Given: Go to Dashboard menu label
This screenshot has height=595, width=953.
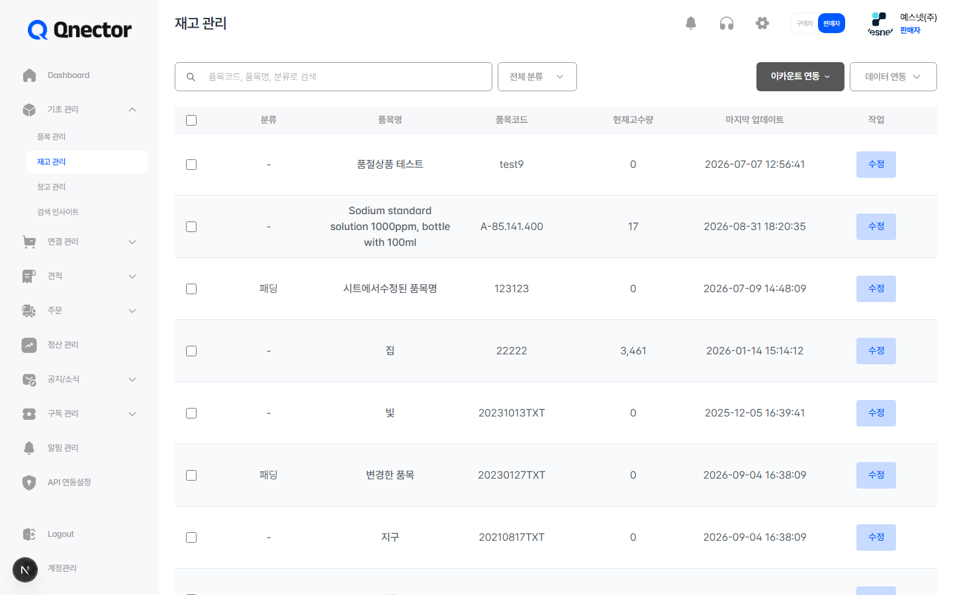Looking at the screenshot, I should 69,75.
